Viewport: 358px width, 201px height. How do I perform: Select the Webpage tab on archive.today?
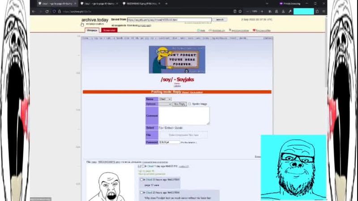click(x=92, y=30)
